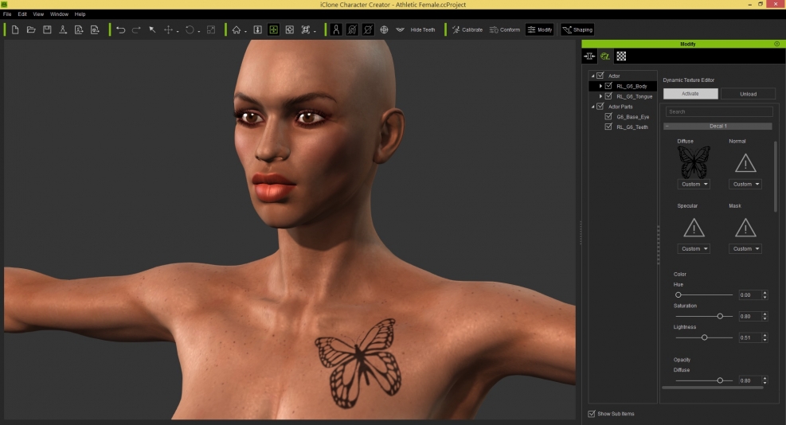Viewport: 786px width, 425px height.
Task: Switch to the checkerboard texture tab
Action: (621, 57)
